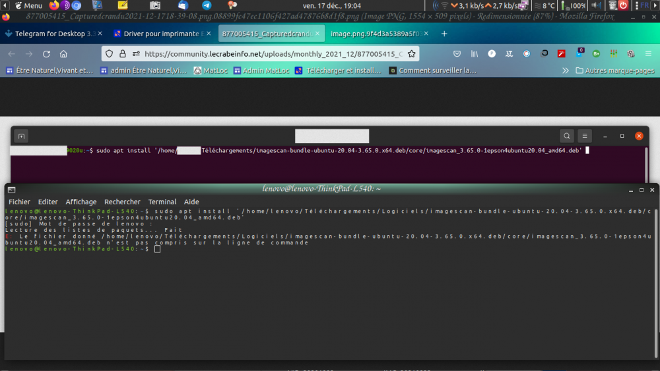Click the terminal search icon

tap(566, 136)
